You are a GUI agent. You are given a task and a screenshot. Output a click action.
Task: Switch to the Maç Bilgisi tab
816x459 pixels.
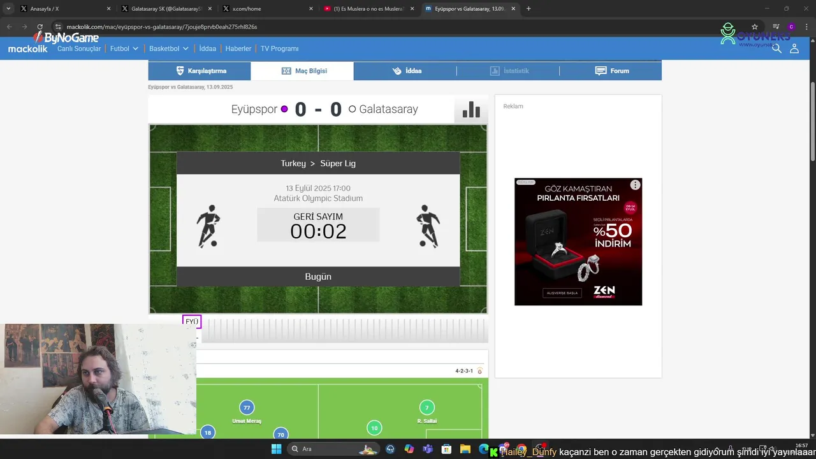point(302,71)
